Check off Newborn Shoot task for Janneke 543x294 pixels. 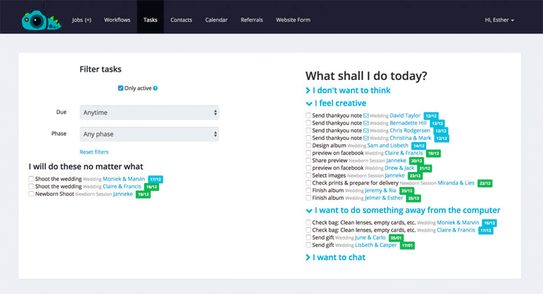tap(31, 194)
